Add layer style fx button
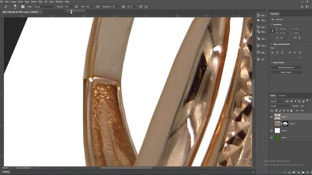This screenshot has width=312, height=175. click(290, 173)
